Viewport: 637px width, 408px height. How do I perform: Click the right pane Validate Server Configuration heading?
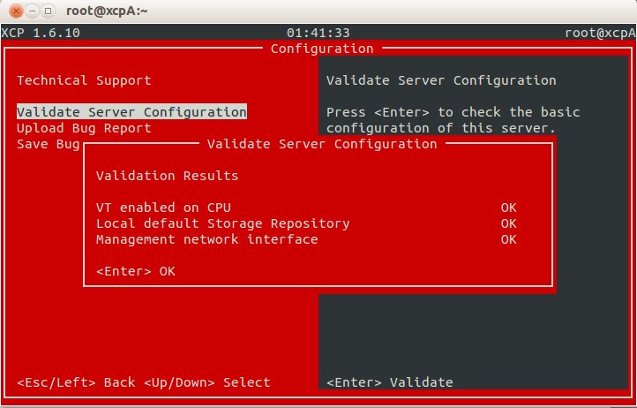(441, 80)
